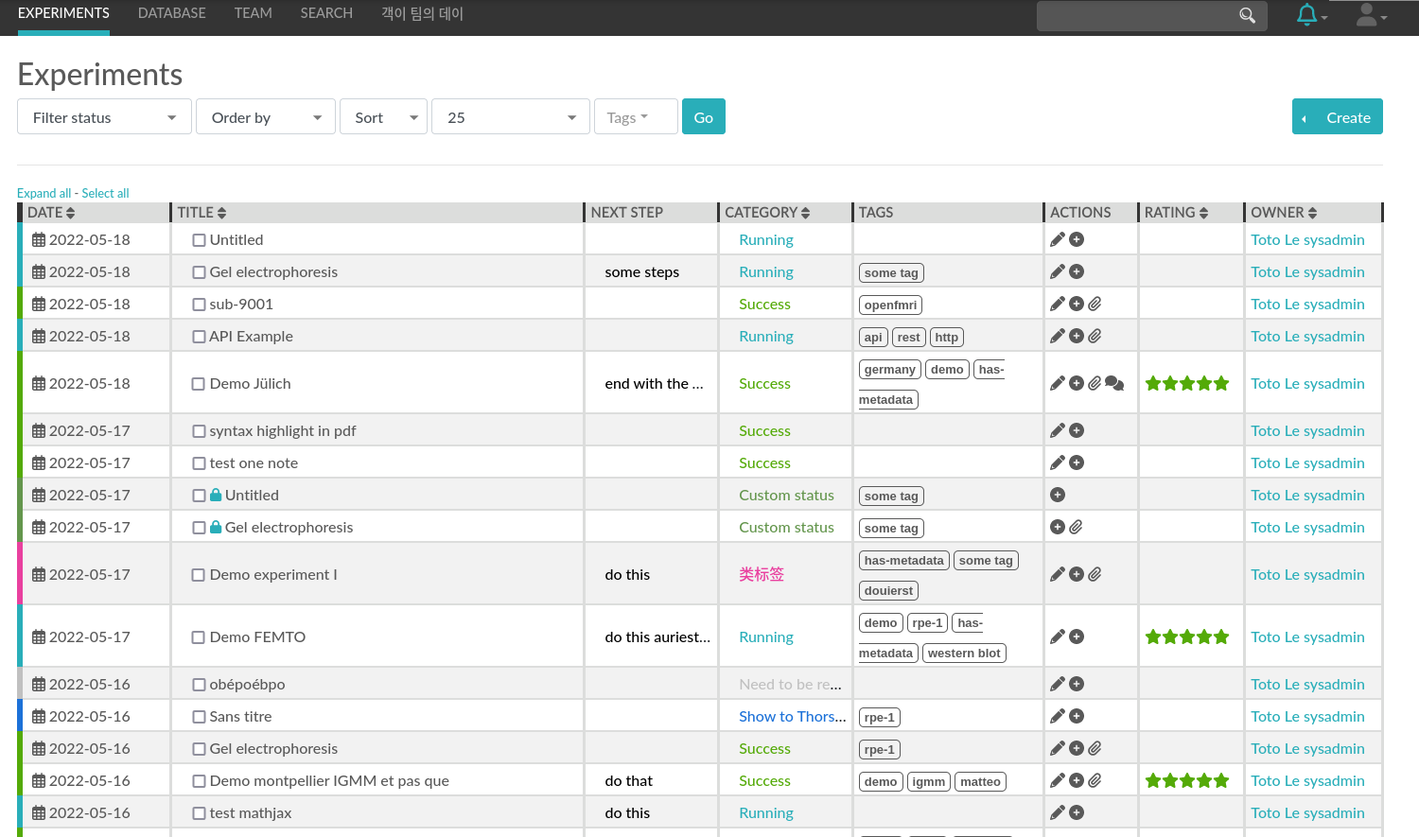Click the search magnifier icon

point(1247,15)
